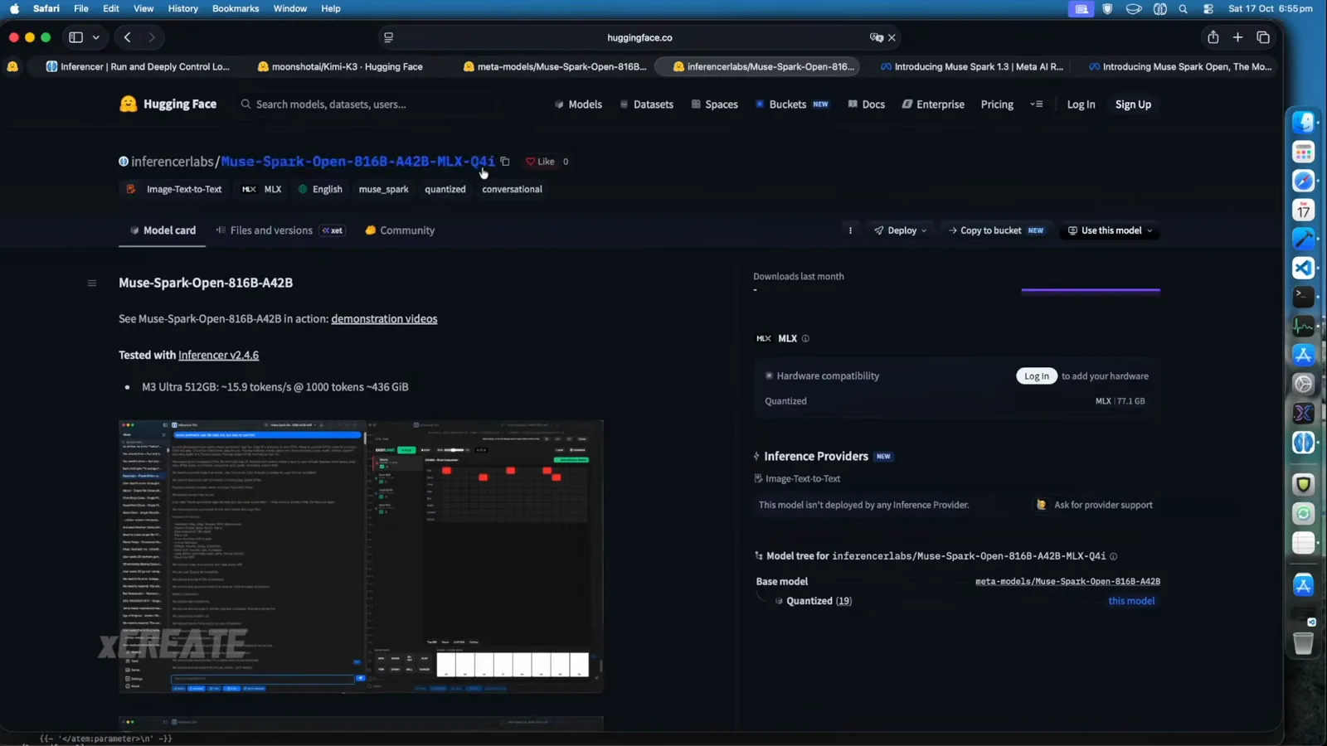Open the Datasets navigation link
1327x746 pixels.
[x=646, y=104]
